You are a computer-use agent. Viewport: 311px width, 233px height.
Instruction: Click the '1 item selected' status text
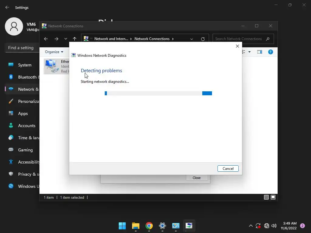pyautogui.click(x=72, y=197)
